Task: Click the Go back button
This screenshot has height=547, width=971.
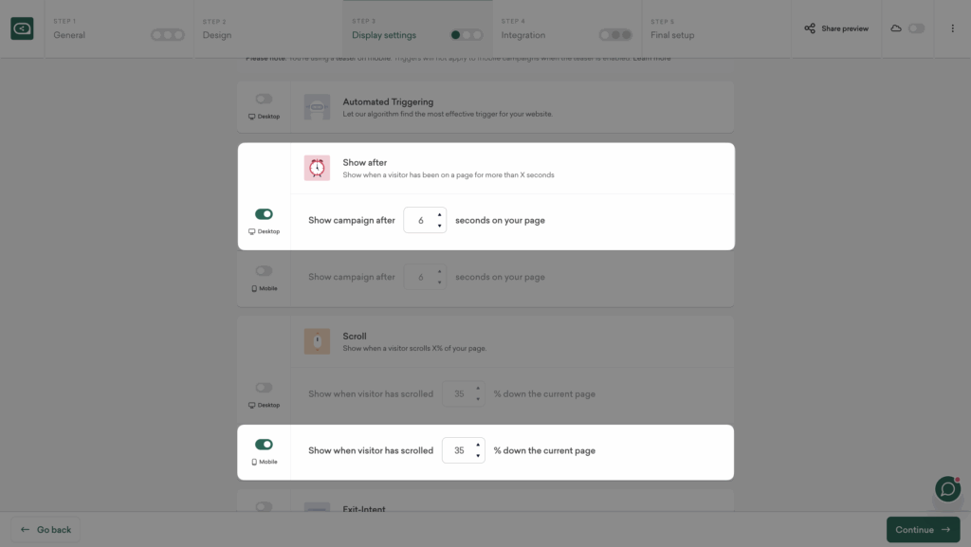Action: [x=46, y=529]
